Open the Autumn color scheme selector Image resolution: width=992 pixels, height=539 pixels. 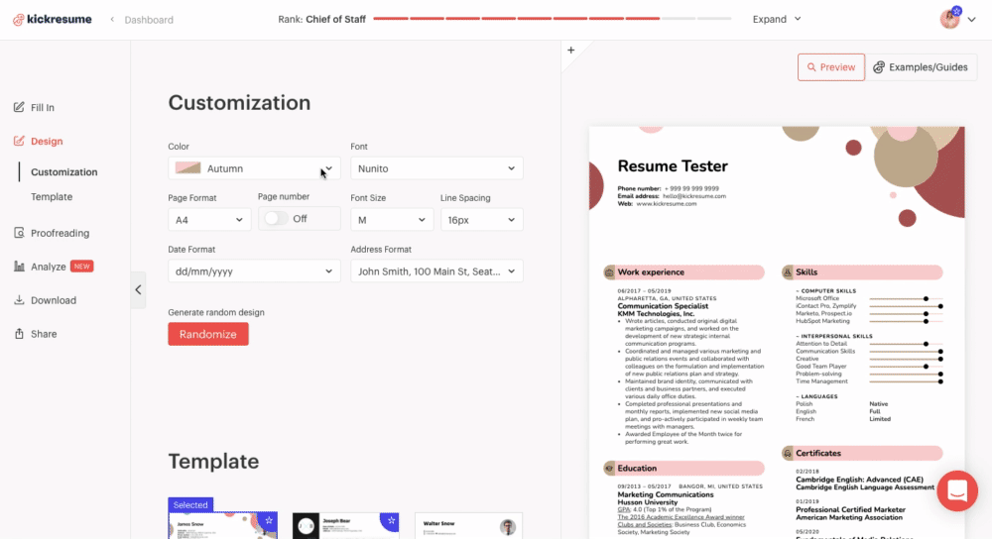(x=254, y=168)
